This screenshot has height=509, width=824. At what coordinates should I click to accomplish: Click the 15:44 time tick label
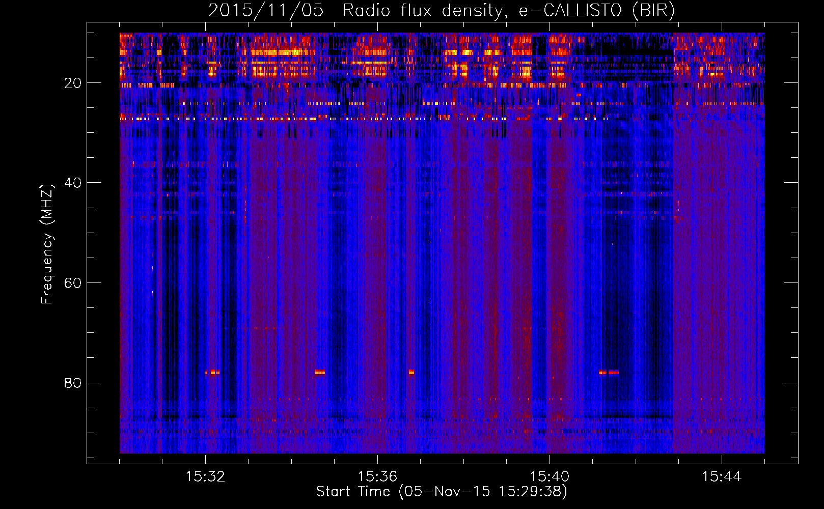click(x=722, y=477)
